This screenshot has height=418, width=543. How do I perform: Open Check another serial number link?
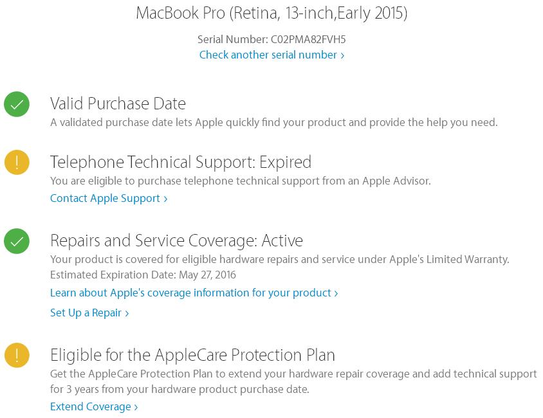click(268, 55)
